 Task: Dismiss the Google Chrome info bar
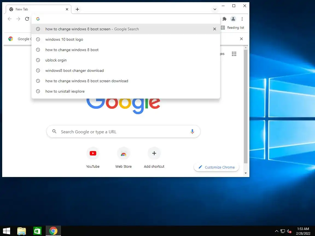point(241,39)
